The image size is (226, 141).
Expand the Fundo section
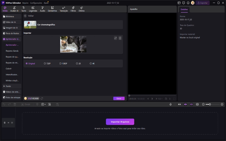12,86
